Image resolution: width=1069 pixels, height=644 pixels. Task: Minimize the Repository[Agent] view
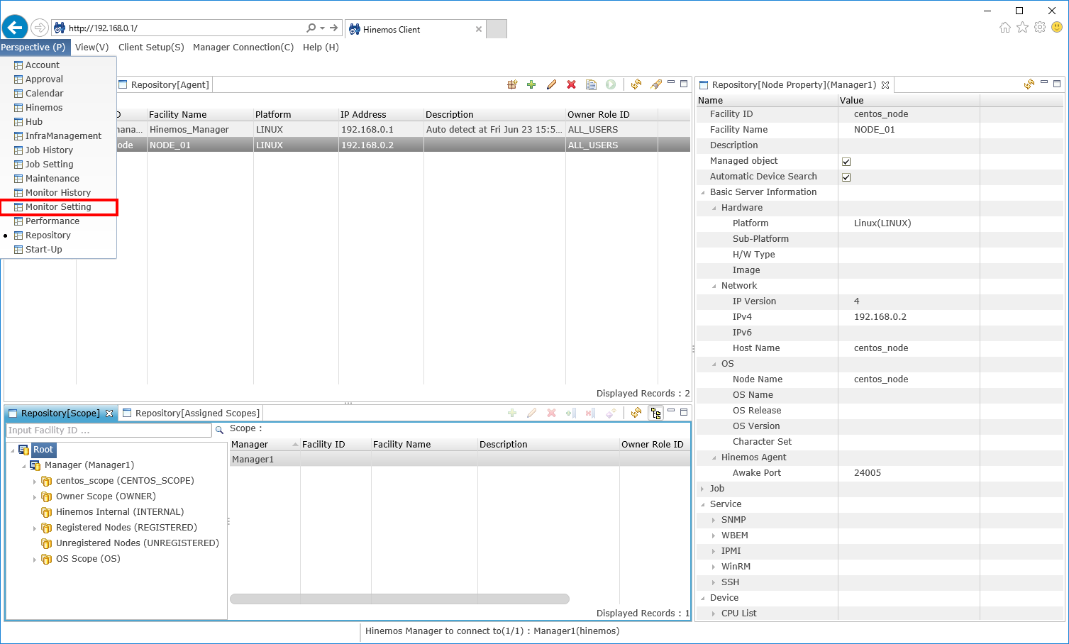[671, 83]
